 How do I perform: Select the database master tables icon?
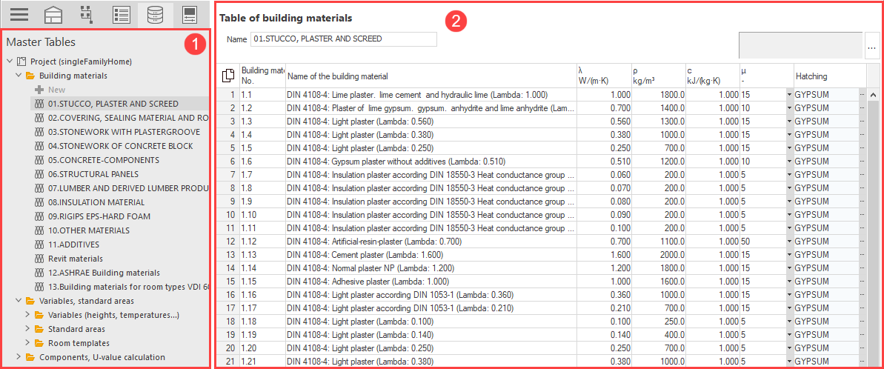click(155, 14)
